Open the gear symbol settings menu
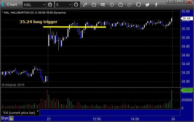 coord(50,5)
